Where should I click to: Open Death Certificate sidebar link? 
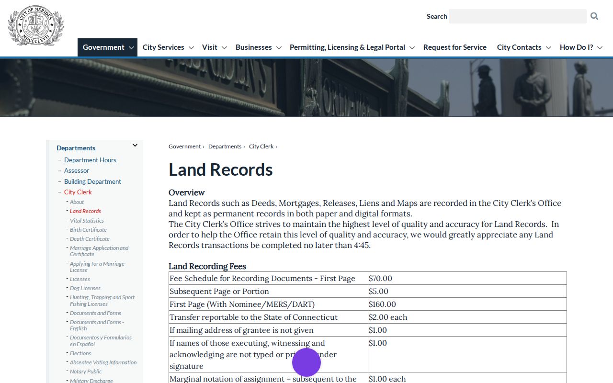click(x=90, y=239)
